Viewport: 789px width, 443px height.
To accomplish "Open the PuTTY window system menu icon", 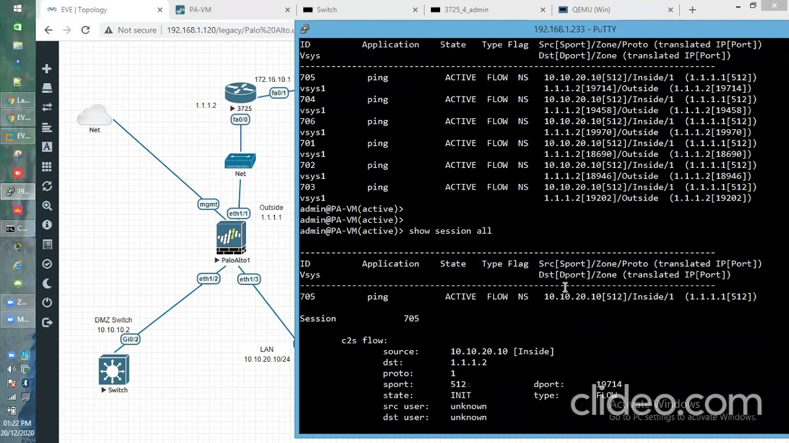I will [305, 29].
